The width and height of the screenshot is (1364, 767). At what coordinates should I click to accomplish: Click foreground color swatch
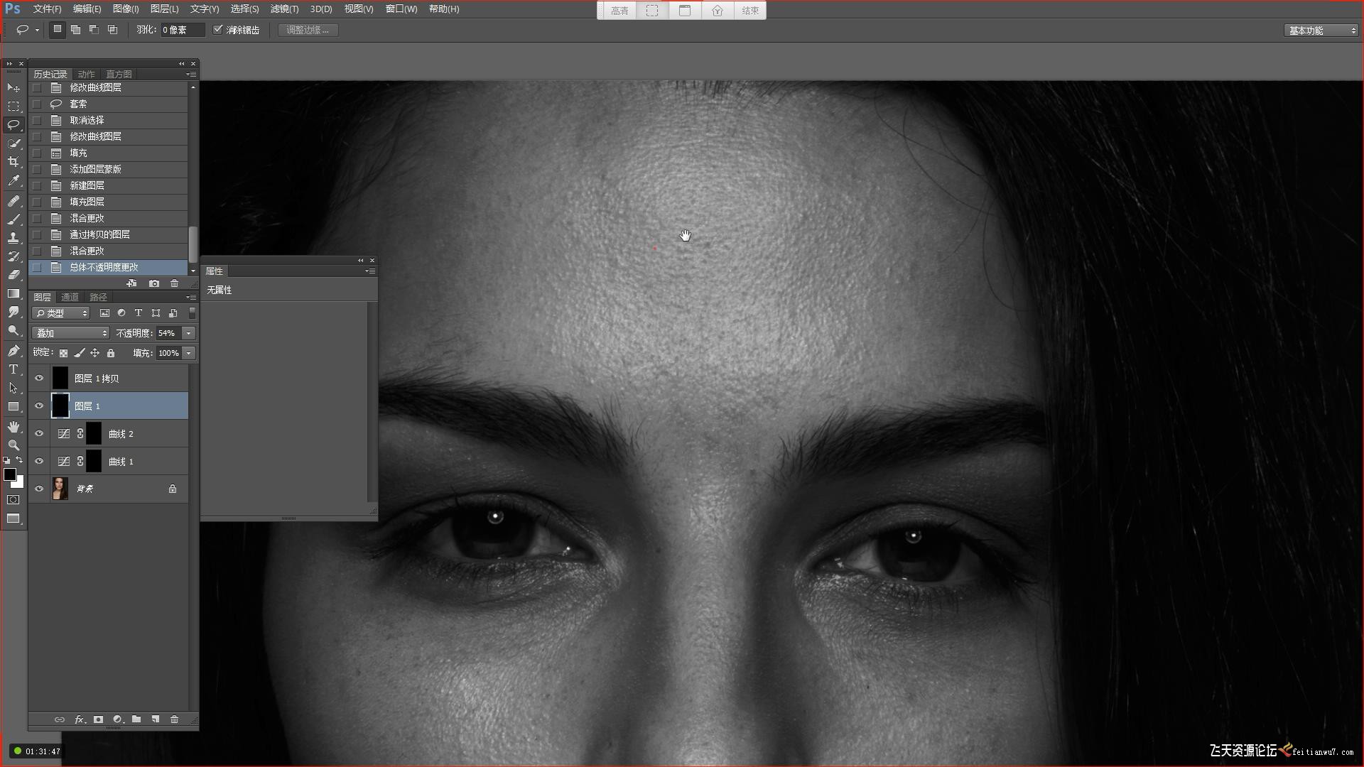click(9, 474)
